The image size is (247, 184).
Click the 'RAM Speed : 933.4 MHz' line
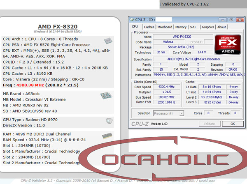44,140
